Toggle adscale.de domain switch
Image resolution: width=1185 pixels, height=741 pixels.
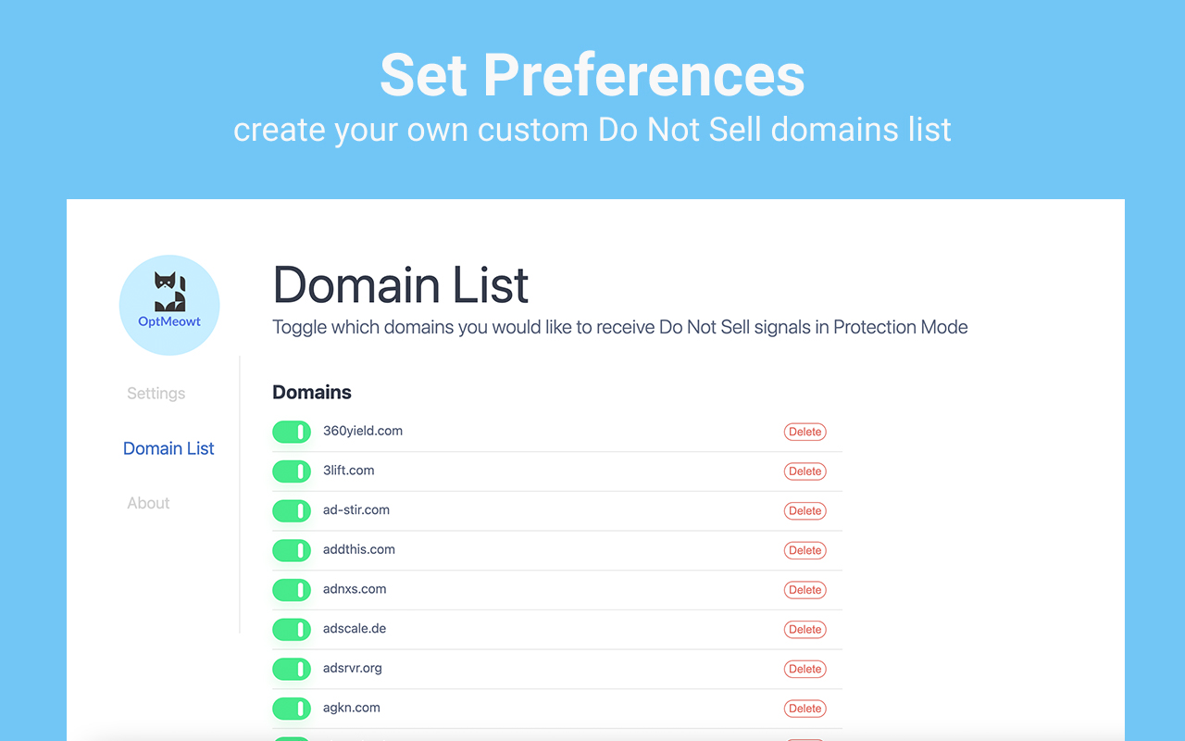(292, 630)
